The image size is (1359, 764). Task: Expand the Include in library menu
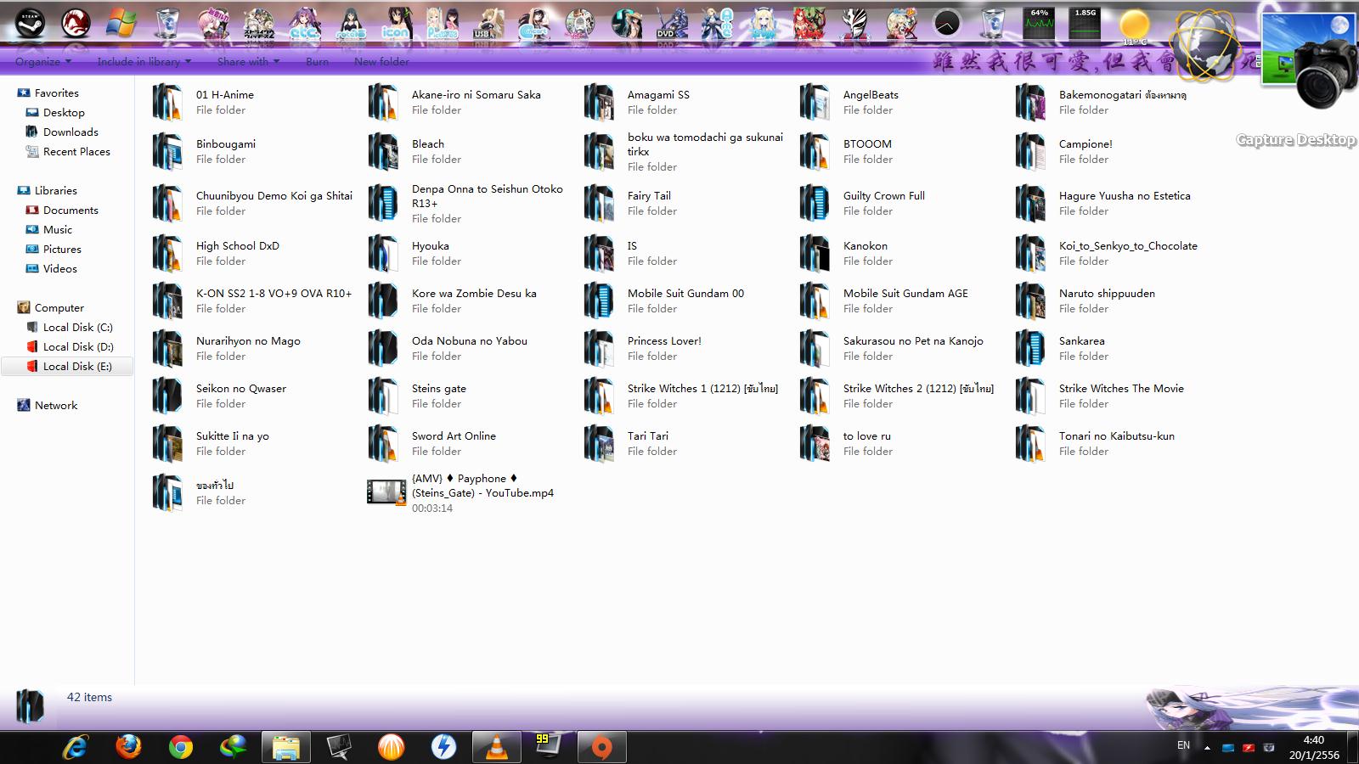click(144, 61)
